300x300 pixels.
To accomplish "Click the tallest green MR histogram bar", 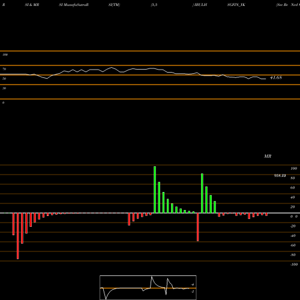I will [155, 190].
